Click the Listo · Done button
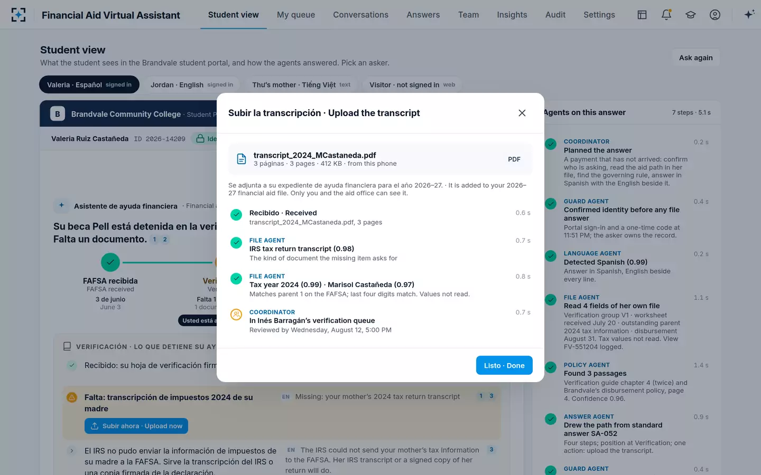The height and width of the screenshot is (475, 761). point(504,365)
